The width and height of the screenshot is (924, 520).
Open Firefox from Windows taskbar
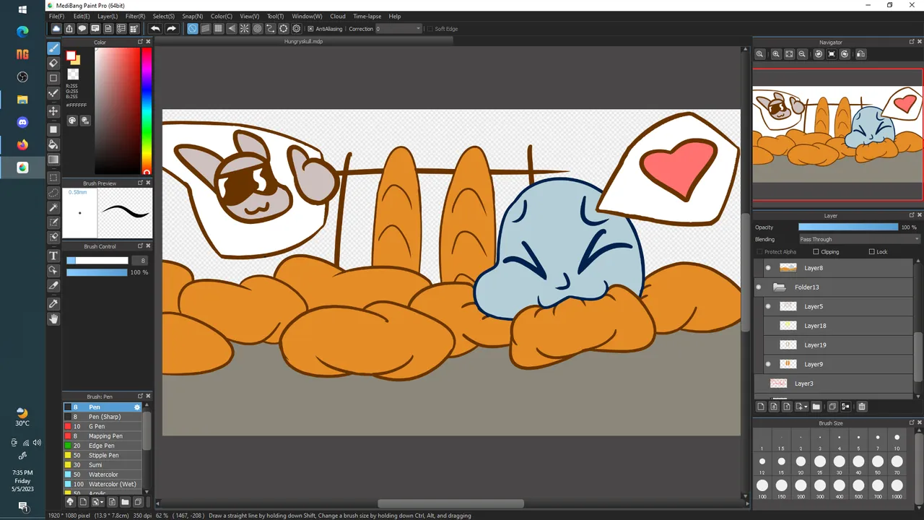click(x=22, y=145)
